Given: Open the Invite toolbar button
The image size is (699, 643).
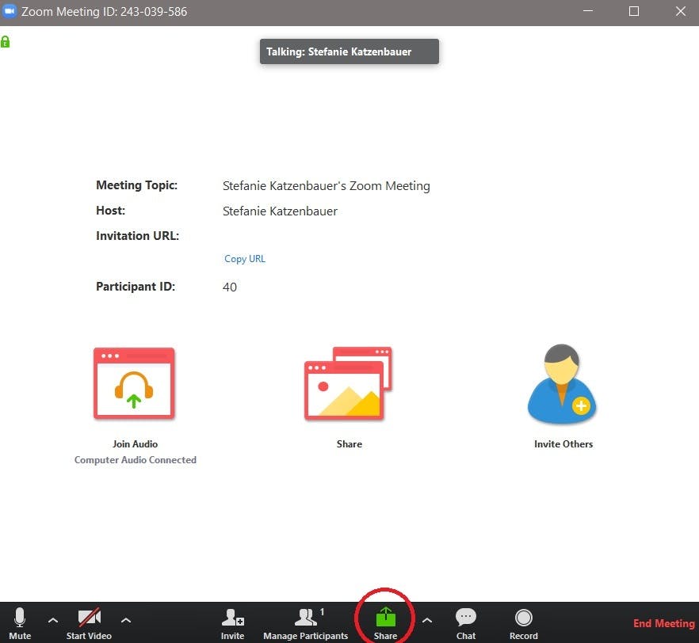Looking at the screenshot, I should coord(232,623).
